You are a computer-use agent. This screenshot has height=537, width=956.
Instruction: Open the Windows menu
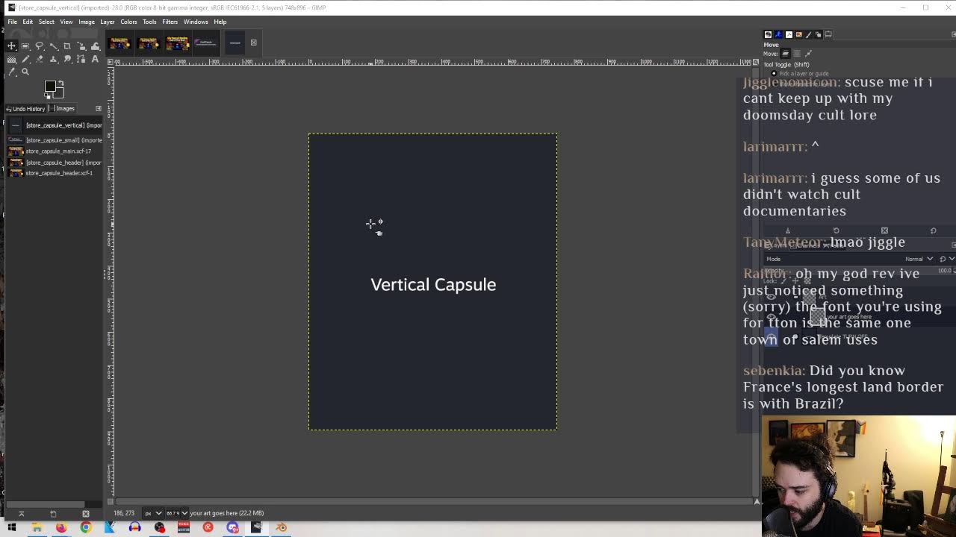[x=196, y=22]
